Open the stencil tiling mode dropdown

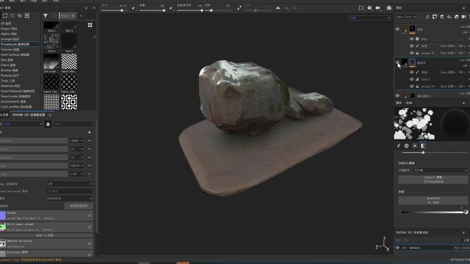click(440, 171)
